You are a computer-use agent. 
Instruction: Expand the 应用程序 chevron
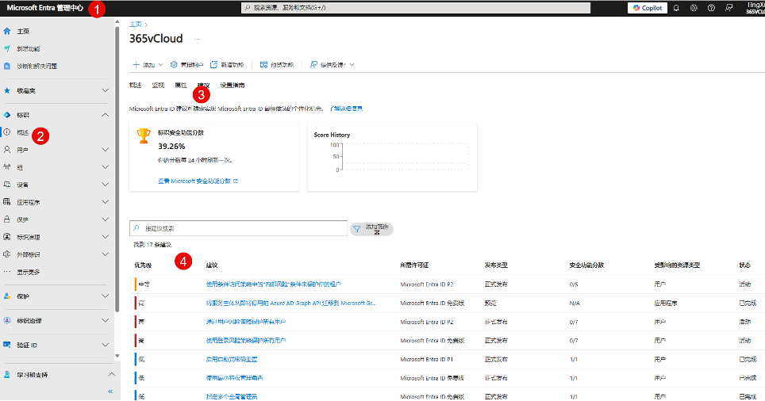click(x=105, y=202)
